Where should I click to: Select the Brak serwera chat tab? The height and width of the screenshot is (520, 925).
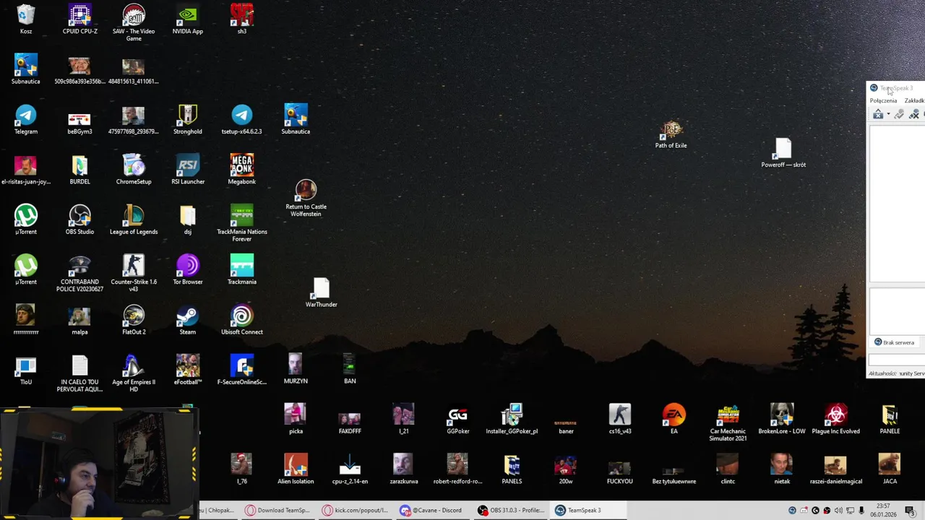pos(895,342)
